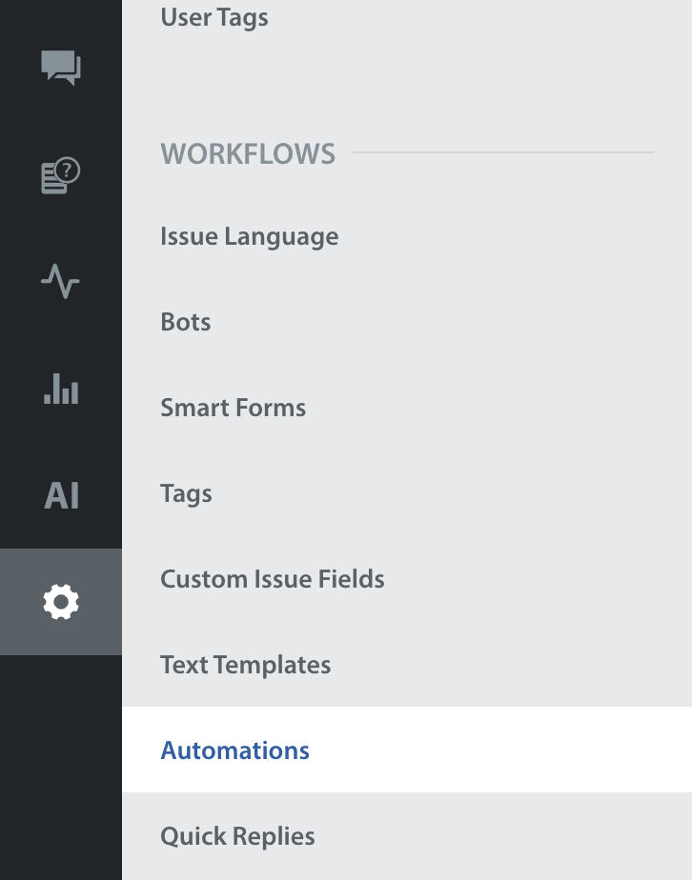The height and width of the screenshot is (880, 692).
Task: Open Quick Replies settings
Action: point(237,836)
